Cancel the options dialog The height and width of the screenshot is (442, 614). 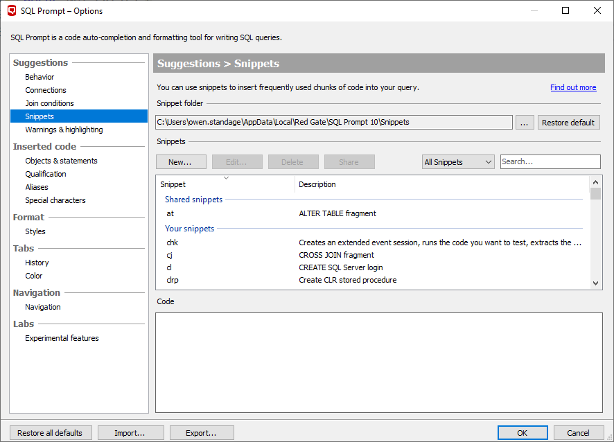(x=579, y=433)
